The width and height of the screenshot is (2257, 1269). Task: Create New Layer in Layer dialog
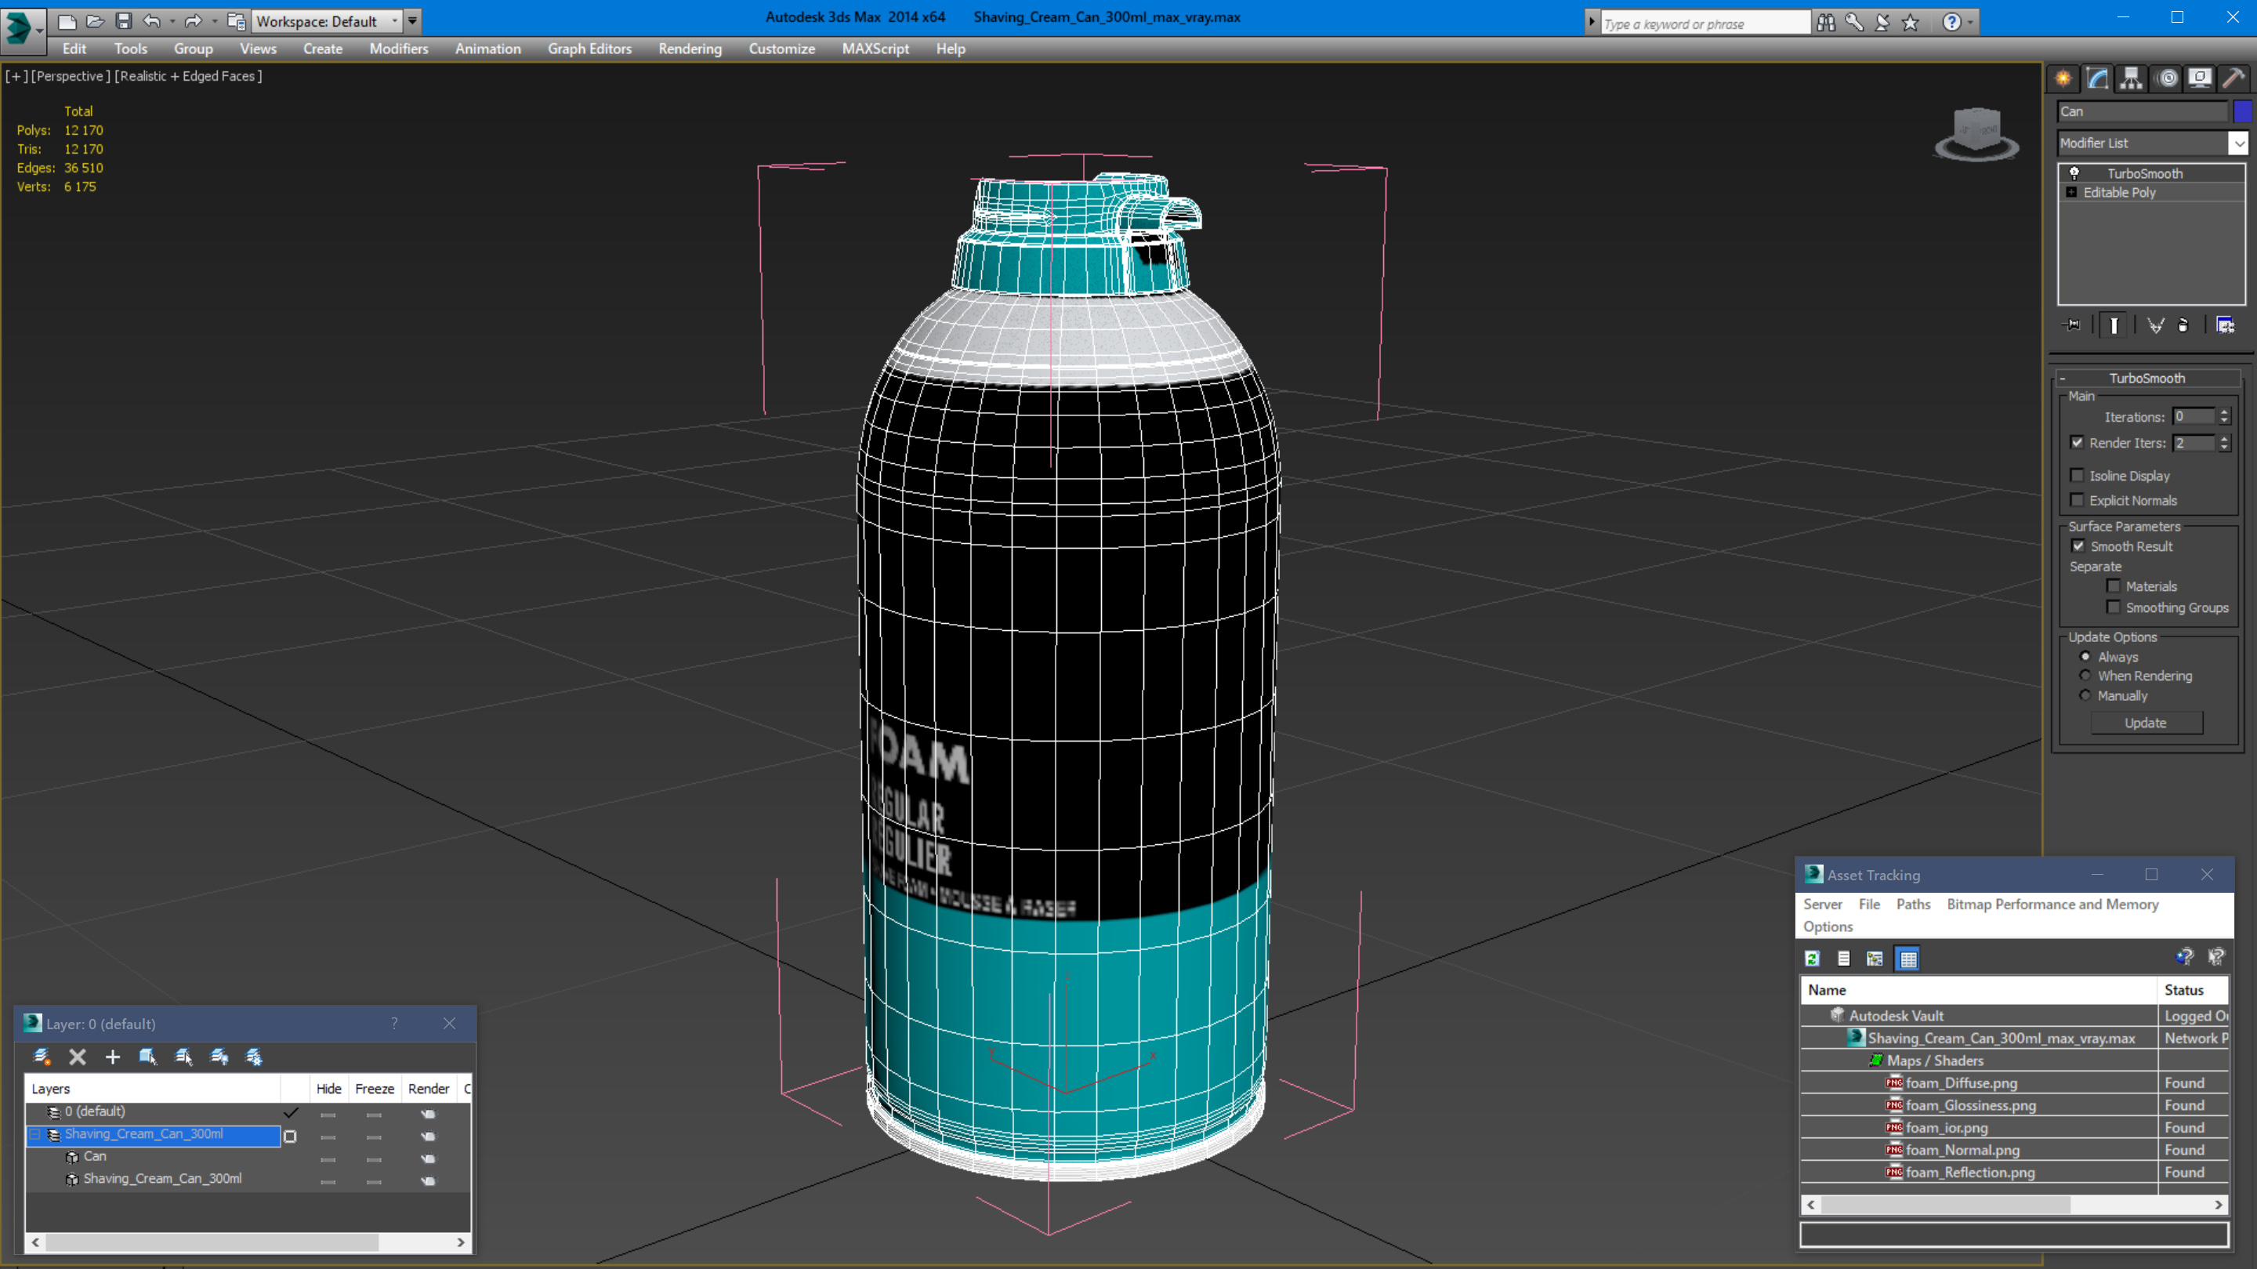[42, 1057]
